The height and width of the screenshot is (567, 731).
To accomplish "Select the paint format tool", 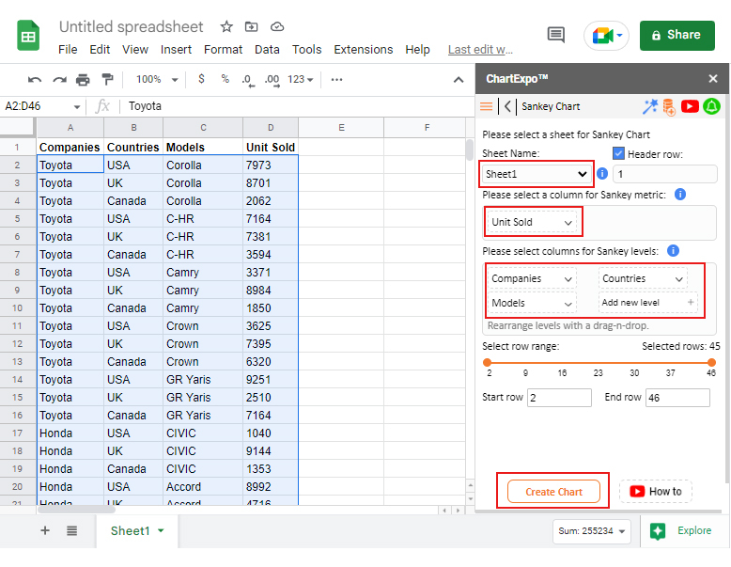I will coord(108,79).
